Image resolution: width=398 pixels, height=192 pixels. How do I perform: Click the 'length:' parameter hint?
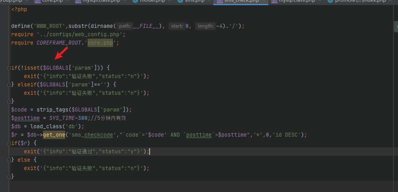point(205,26)
